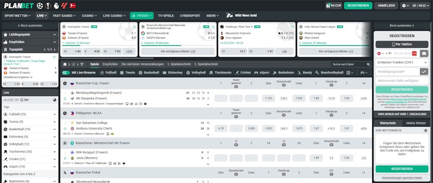Expand Detailliertes Ergebnis in Topspiele

click(x=18, y=77)
